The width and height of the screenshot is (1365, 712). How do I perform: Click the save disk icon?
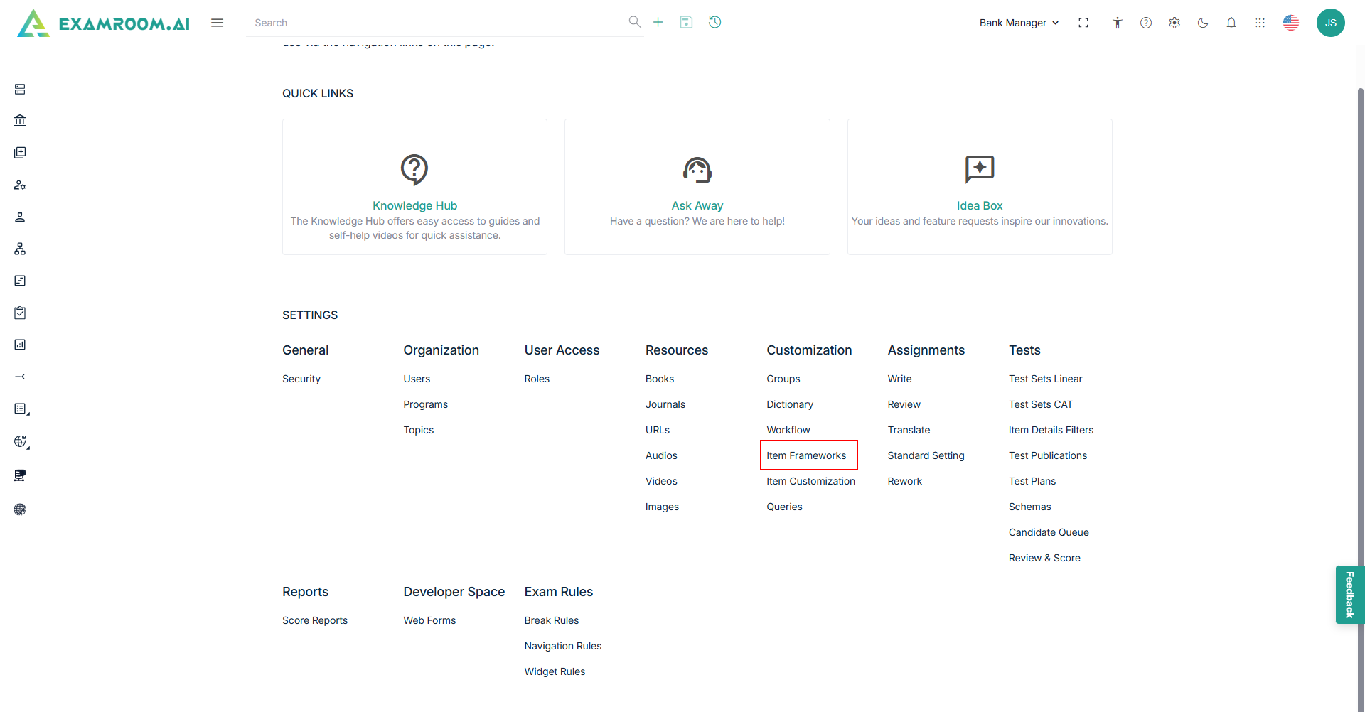point(686,22)
